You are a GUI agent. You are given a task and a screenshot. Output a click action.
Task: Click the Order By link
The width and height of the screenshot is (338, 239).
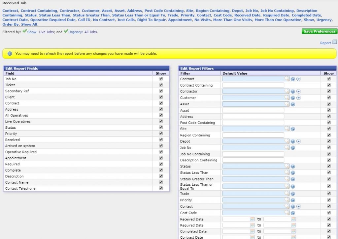[x=11, y=24]
